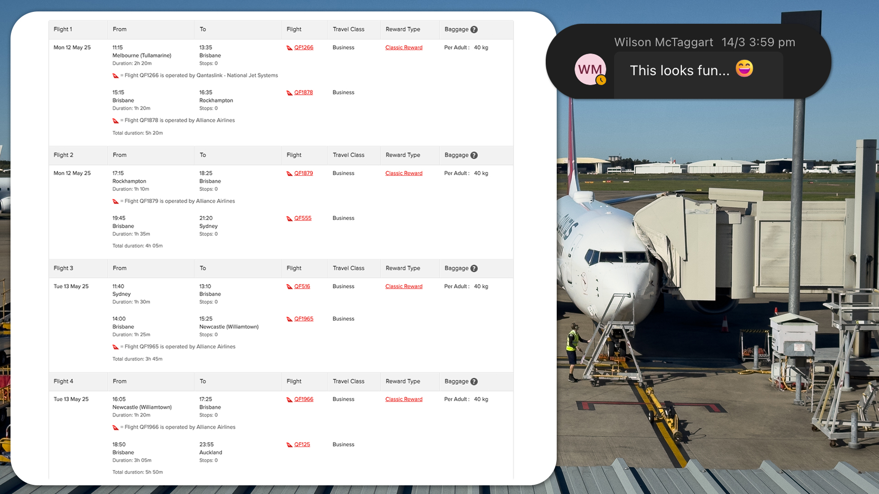Click 'Total duration: 5h 20m' text
879x494 pixels.
coord(138,133)
